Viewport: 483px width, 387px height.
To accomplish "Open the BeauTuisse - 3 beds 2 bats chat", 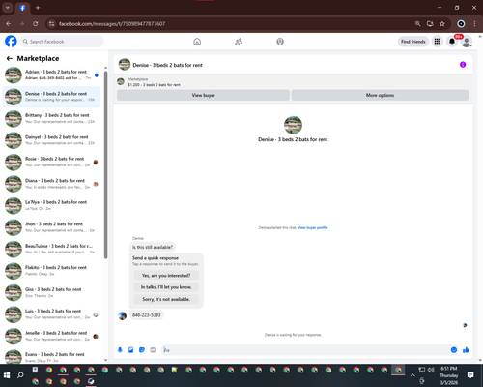I will (x=51, y=249).
